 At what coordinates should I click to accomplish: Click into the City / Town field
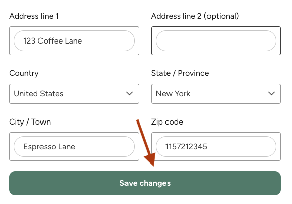point(74,147)
